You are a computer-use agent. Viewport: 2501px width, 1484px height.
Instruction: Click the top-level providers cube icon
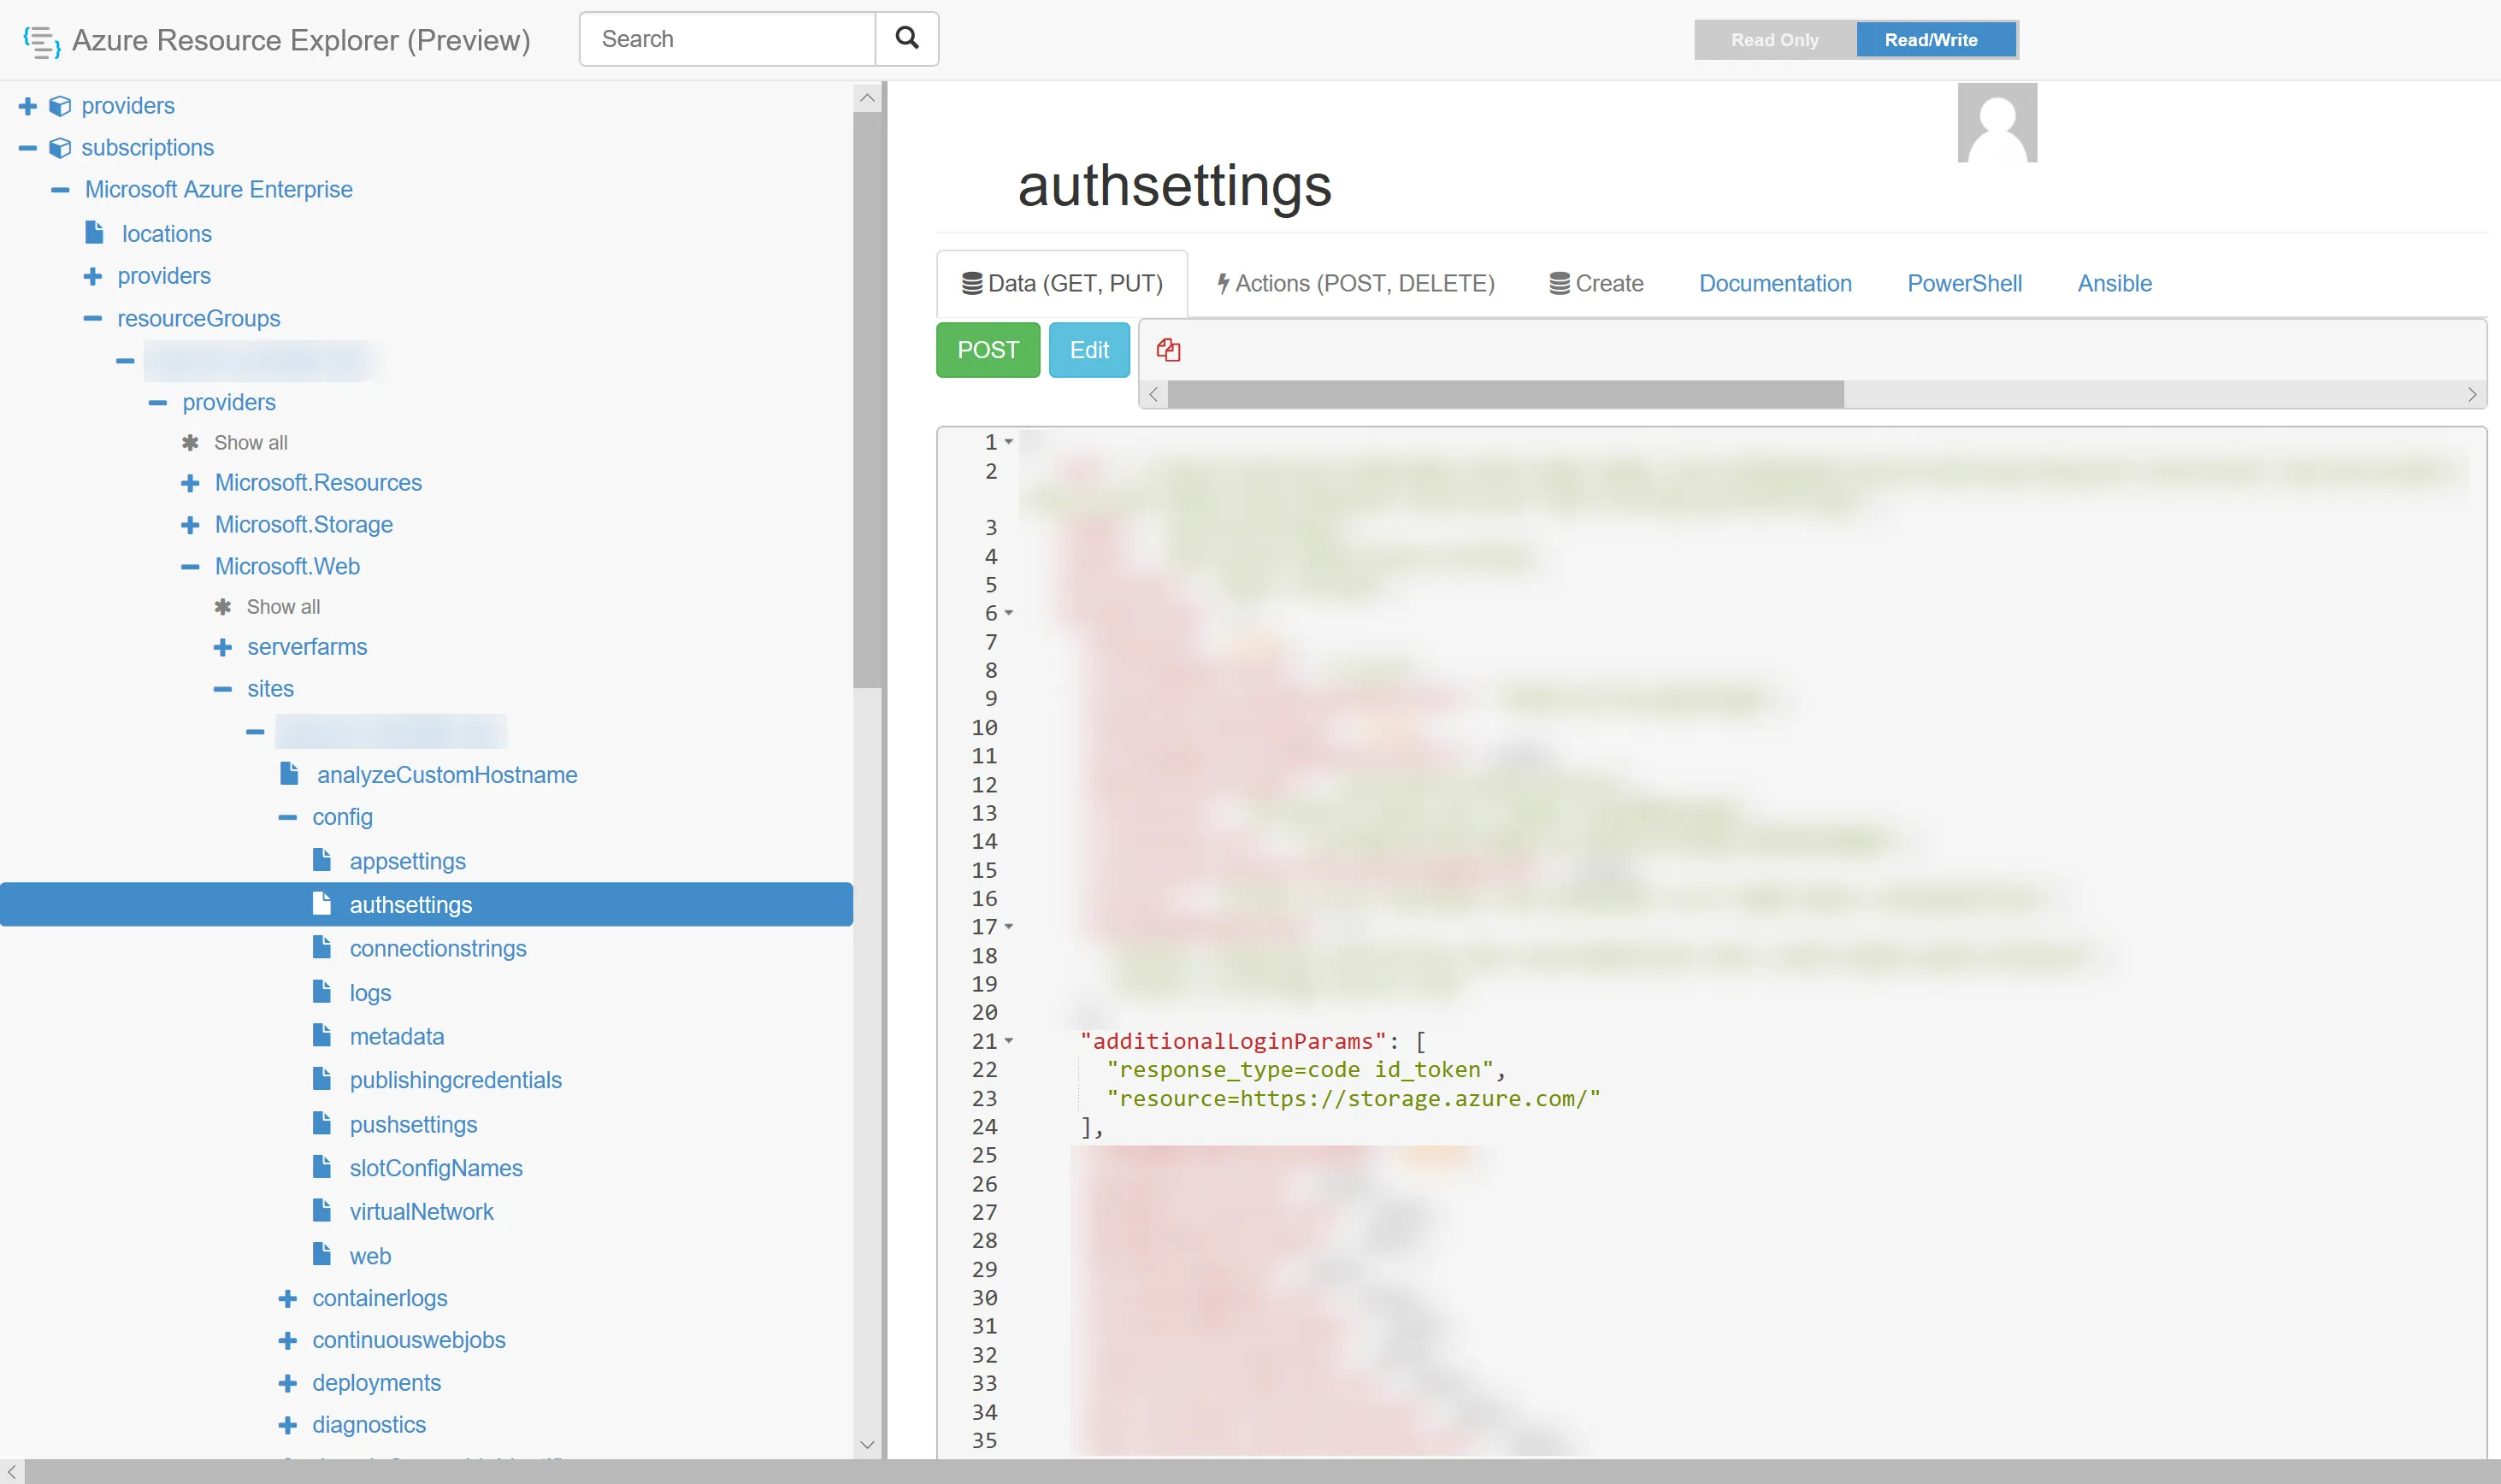coord(60,106)
